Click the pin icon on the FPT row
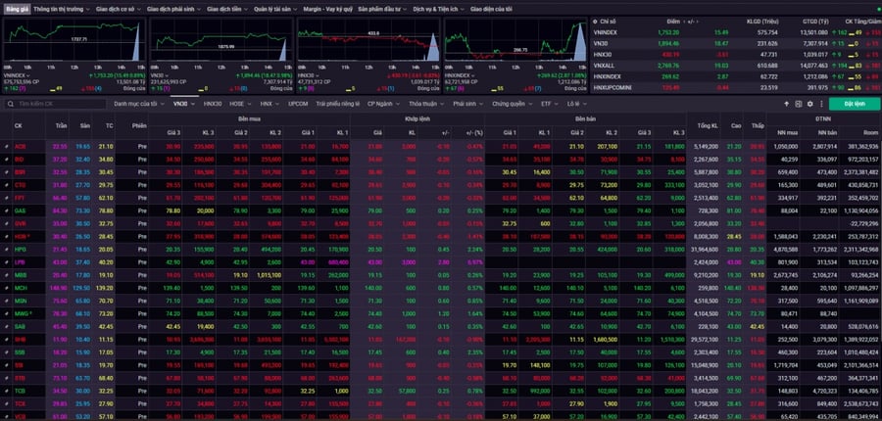882x421 pixels. pos(7,198)
